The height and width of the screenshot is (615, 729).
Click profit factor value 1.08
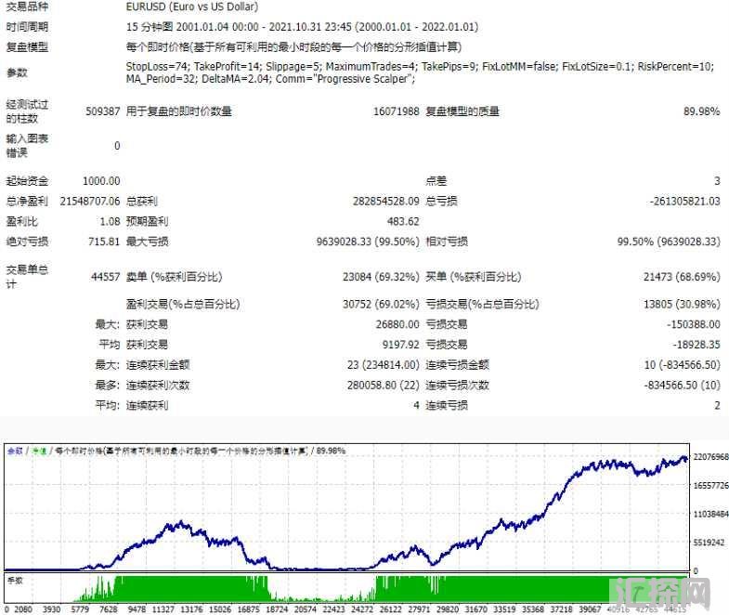tap(111, 221)
